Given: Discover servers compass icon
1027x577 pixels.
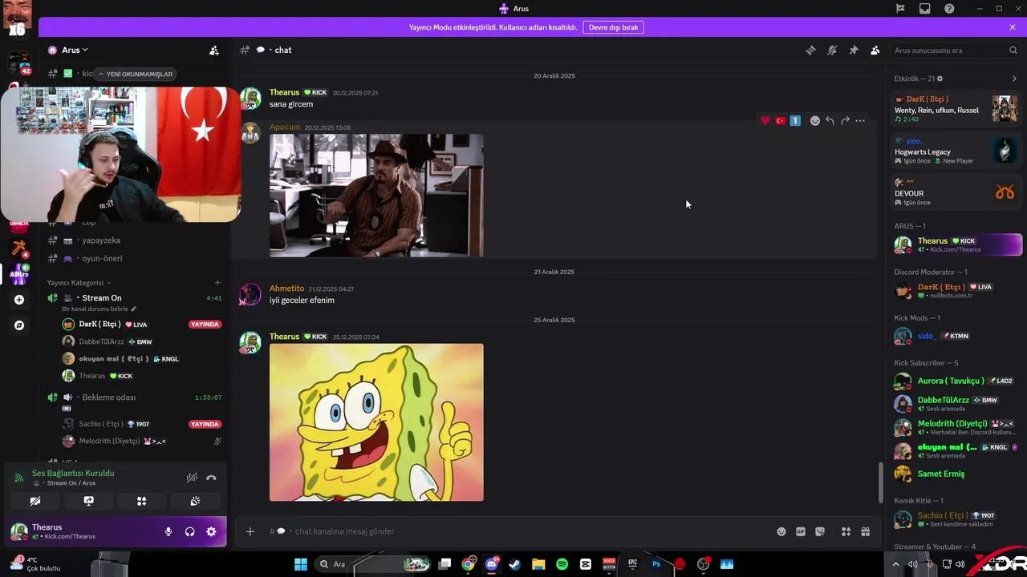Looking at the screenshot, I should pos(19,325).
